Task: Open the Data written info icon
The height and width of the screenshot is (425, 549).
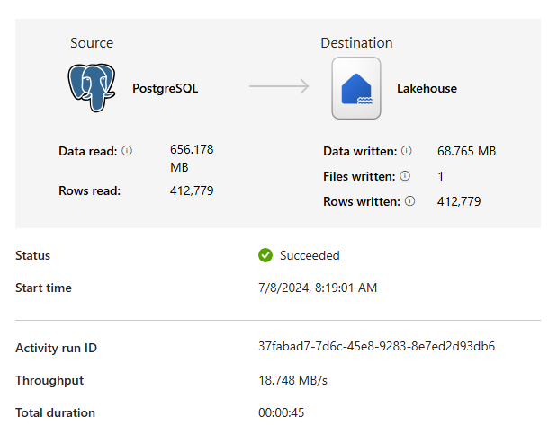Action: click(406, 151)
